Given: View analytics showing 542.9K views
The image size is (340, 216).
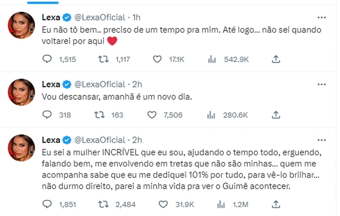Looking at the screenshot, I should point(212,59).
